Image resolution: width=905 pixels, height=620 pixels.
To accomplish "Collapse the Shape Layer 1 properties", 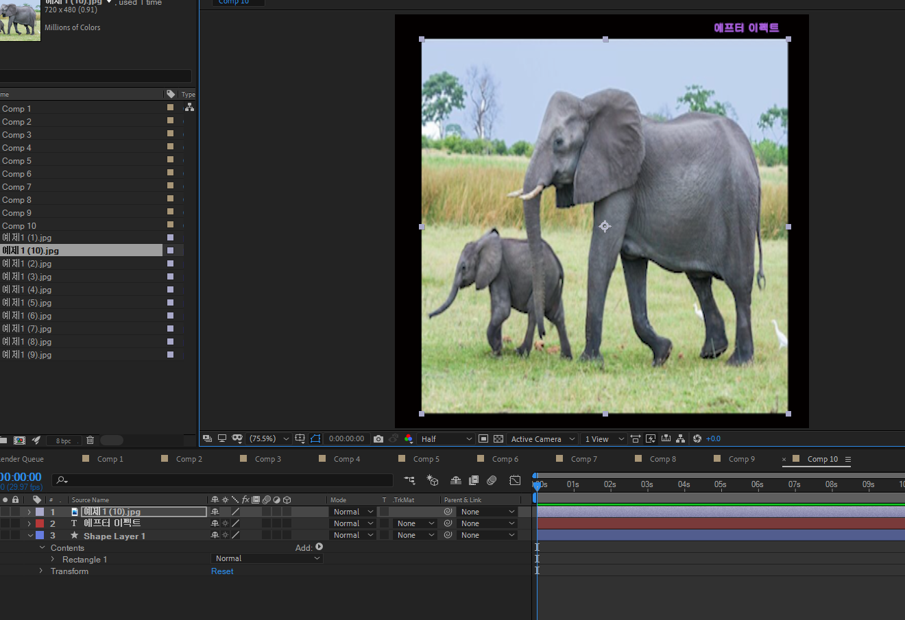I will (x=30, y=535).
